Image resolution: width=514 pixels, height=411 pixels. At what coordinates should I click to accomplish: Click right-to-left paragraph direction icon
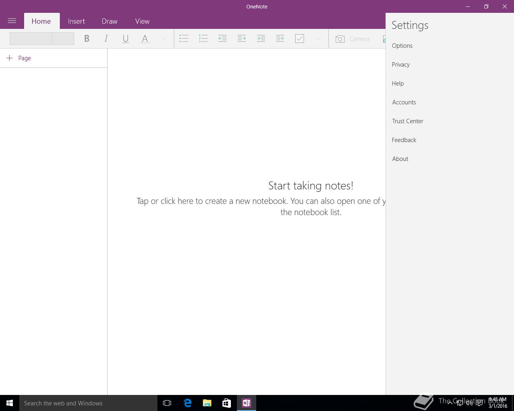click(x=280, y=39)
